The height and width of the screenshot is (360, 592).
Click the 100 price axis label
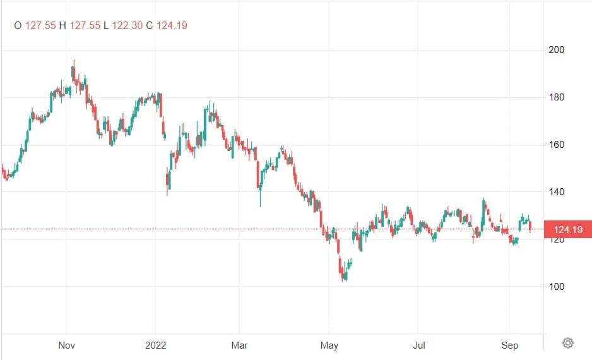[x=556, y=286]
